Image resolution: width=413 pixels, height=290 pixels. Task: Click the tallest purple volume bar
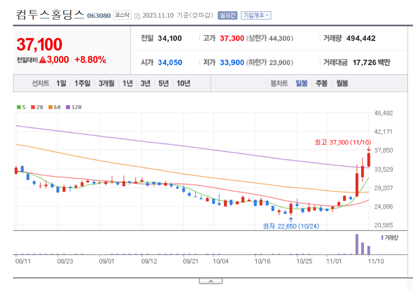click(357, 244)
